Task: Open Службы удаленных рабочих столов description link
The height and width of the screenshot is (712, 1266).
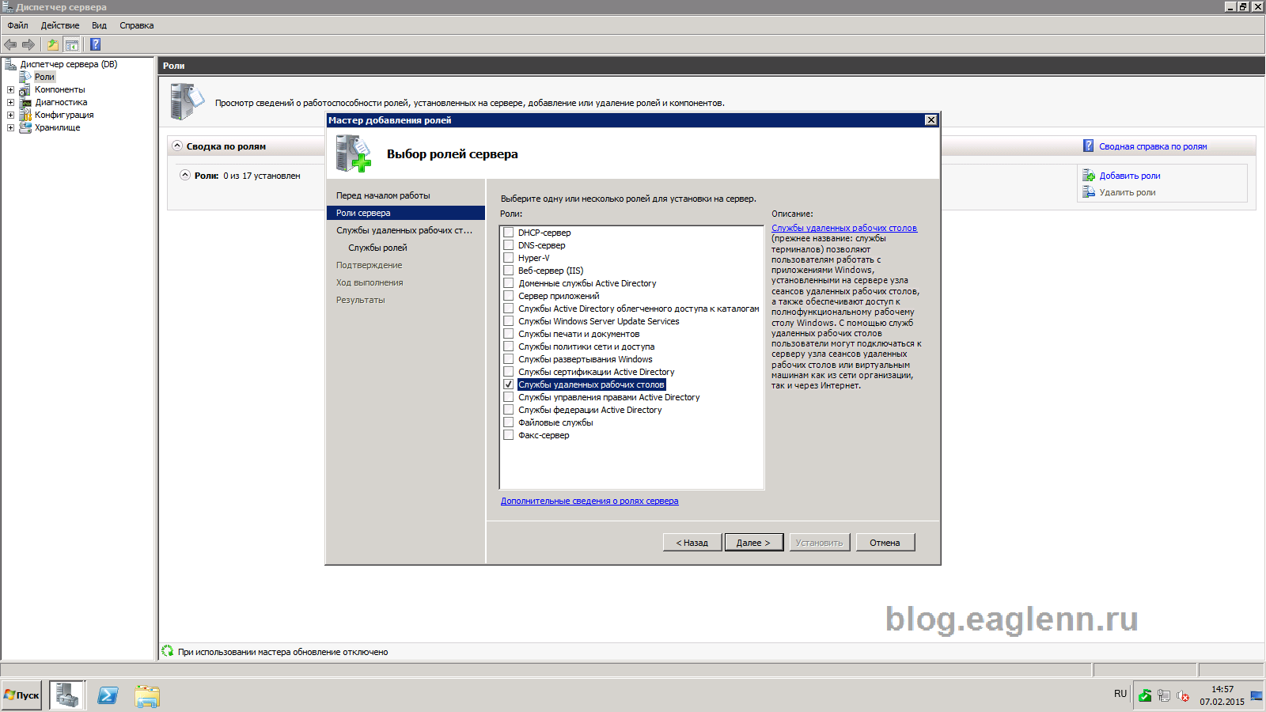Action: coord(844,228)
